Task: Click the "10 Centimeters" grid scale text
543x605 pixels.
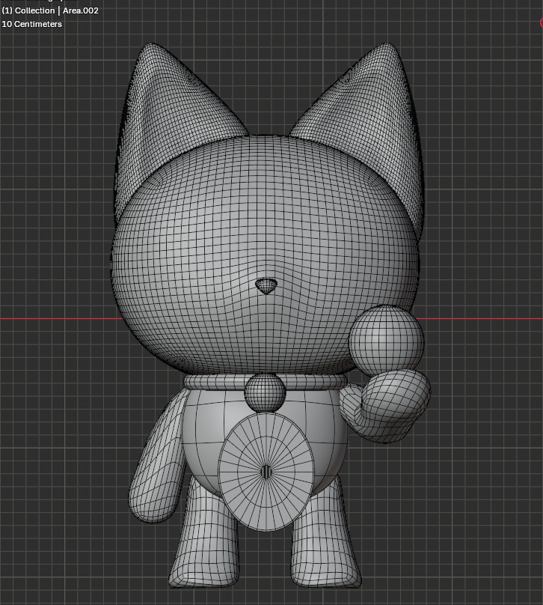Action: pyautogui.click(x=31, y=24)
